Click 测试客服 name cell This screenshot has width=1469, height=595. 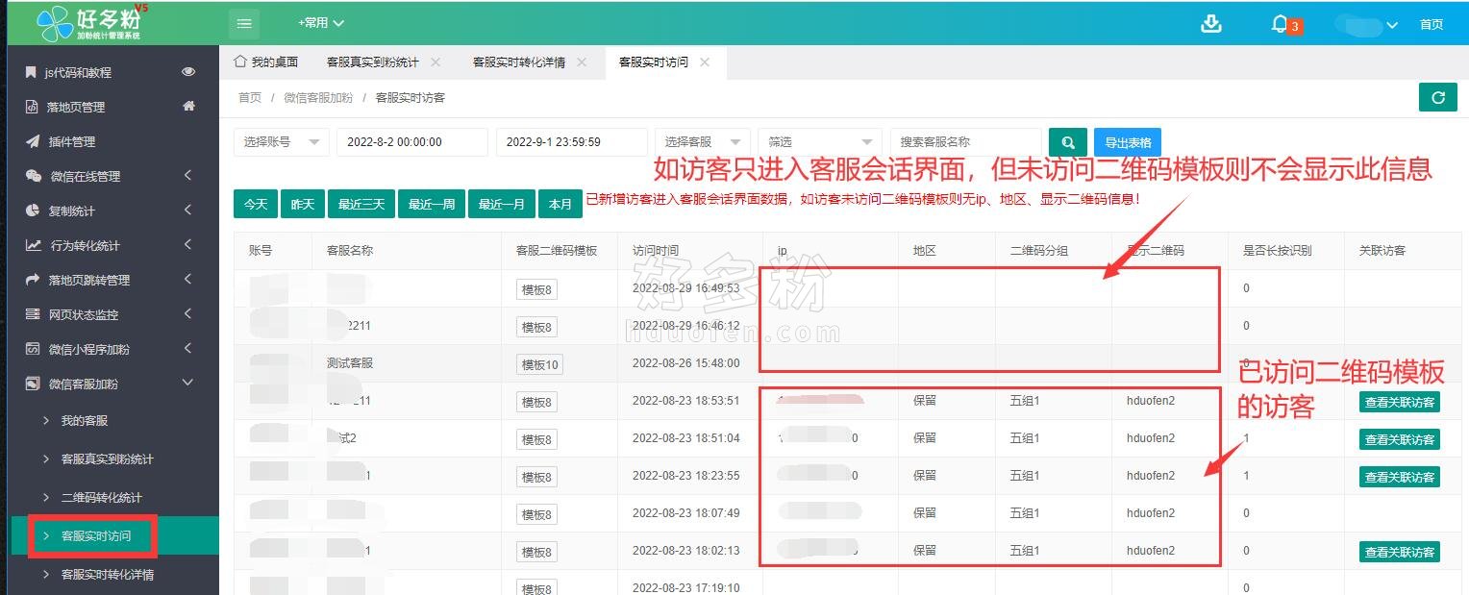click(x=350, y=363)
